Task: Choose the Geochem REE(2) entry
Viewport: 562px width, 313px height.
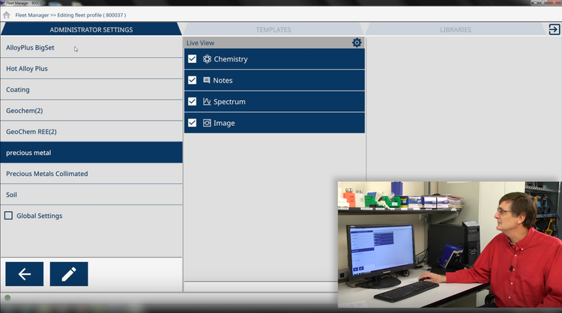Action: tap(31, 132)
